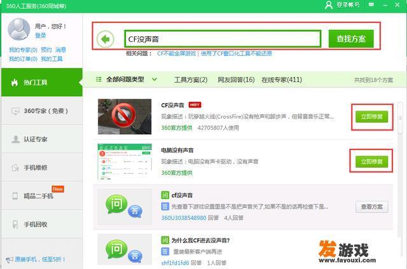The height and width of the screenshot is (269, 407).
Task: Open the 消息 link
Action: pyautogui.click(x=61, y=50)
